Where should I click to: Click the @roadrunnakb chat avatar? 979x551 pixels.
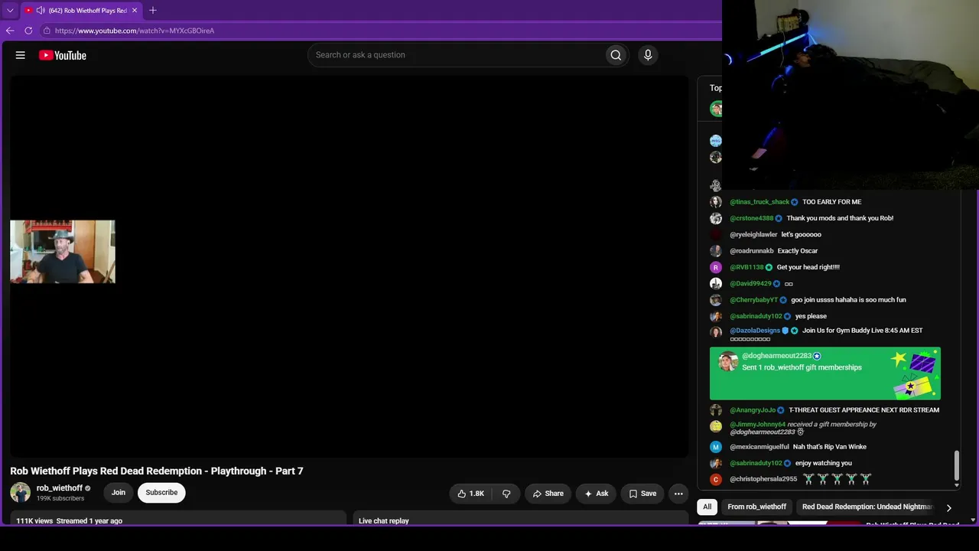point(716,251)
